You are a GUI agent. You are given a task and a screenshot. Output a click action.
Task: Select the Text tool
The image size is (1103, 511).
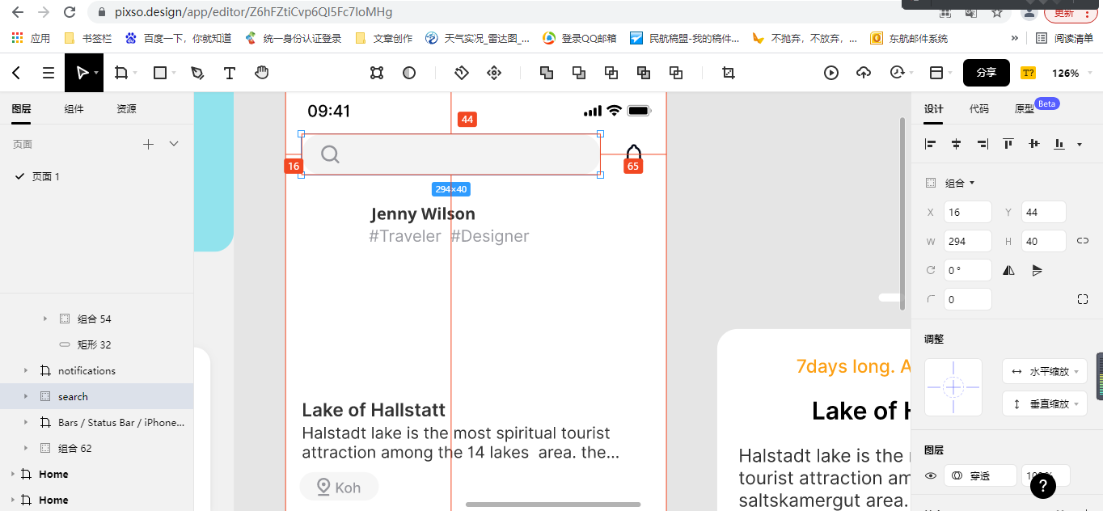tap(230, 73)
